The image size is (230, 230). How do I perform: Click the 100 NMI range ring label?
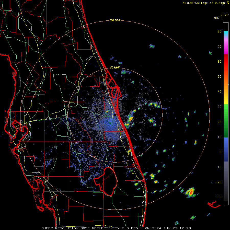click(115, 20)
